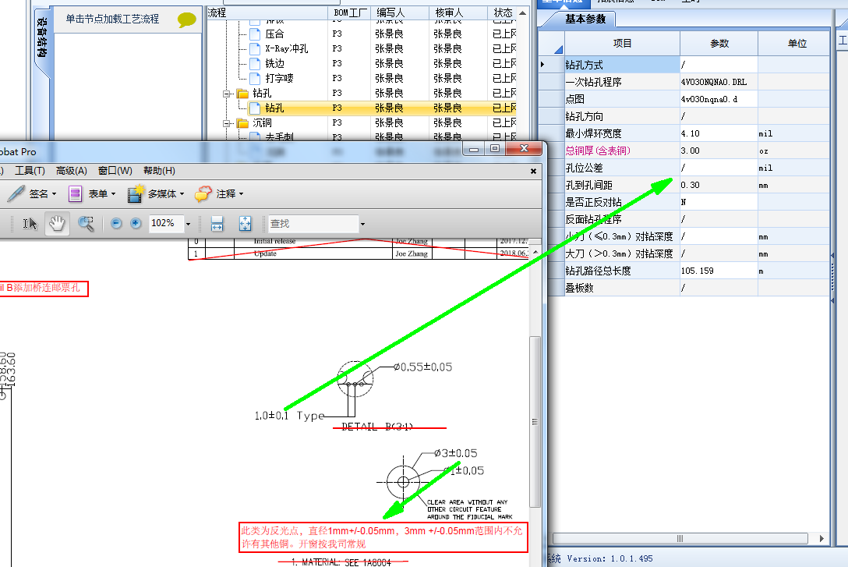Fit page to width icon
Viewport: 848px width, 567px height.
[x=217, y=223]
